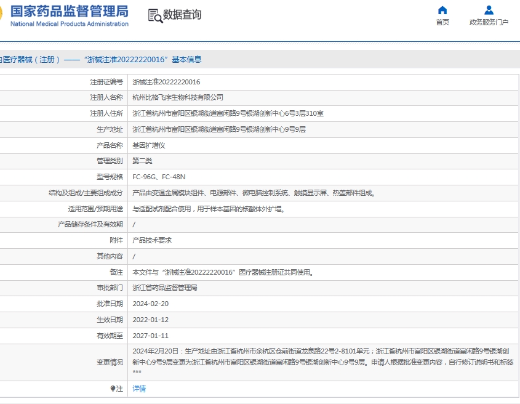Click the 数据查询 heading text
This screenshot has width=520, height=404.
[x=182, y=15]
